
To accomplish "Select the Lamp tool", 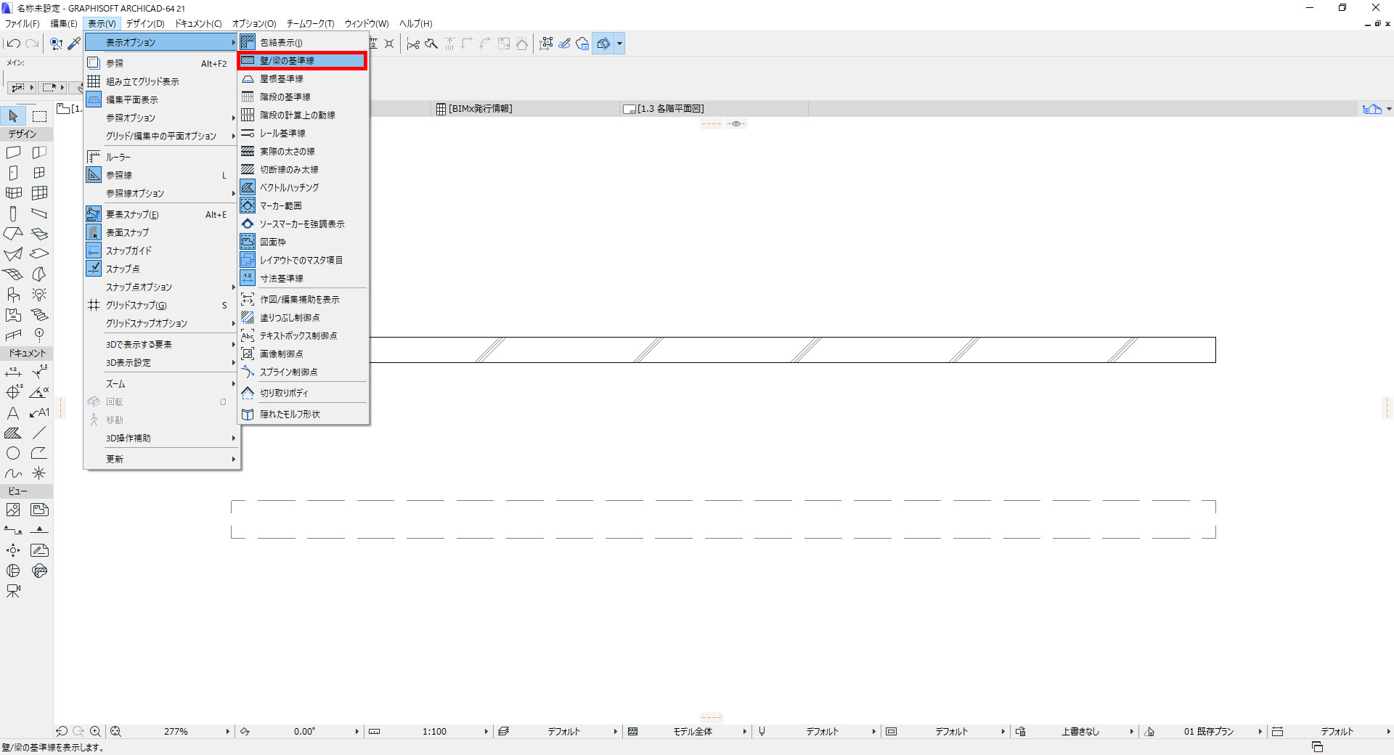I will click(39, 295).
